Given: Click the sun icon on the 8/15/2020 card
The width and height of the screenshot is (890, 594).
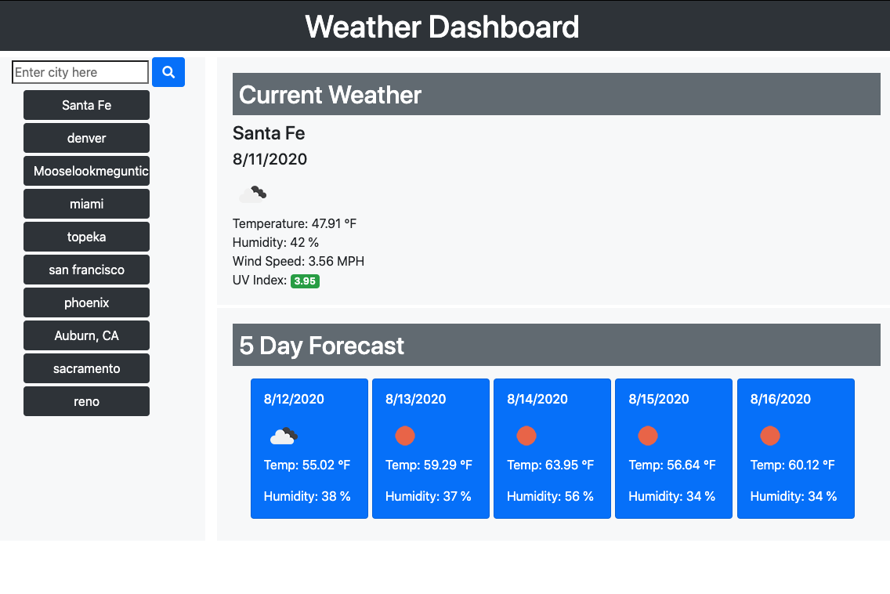Looking at the screenshot, I should [x=648, y=436].
